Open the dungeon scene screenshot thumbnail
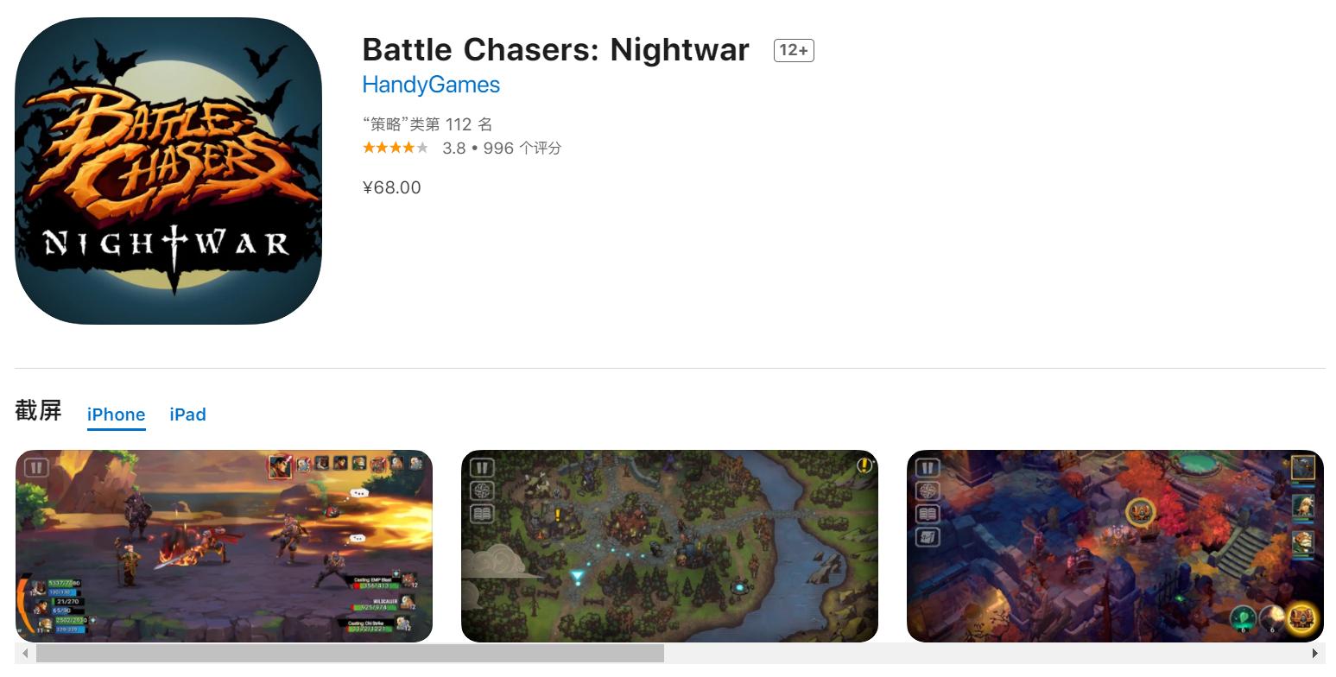The height and width of the screenshot is (677, 1336). coord(1115,546)
